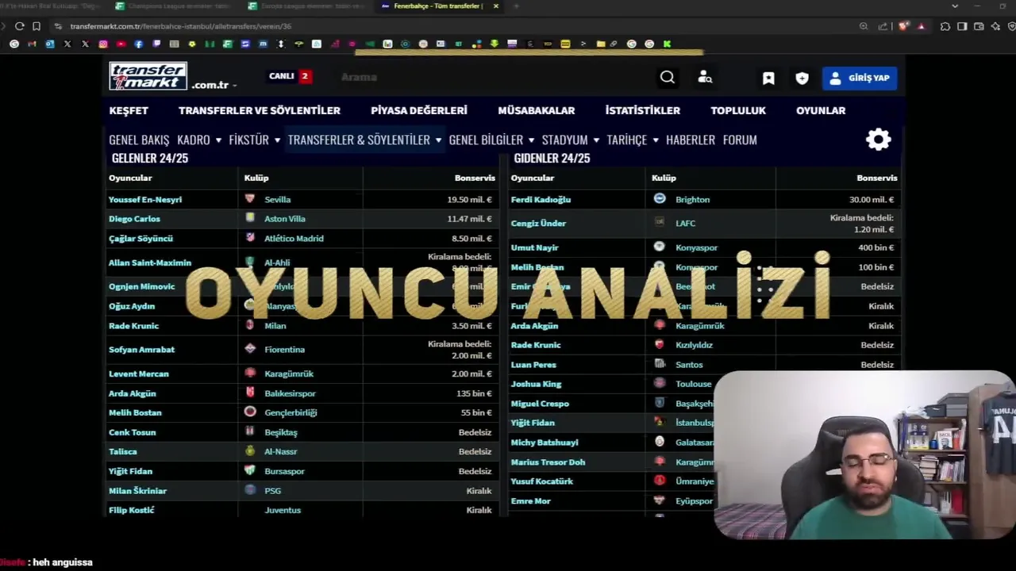Open the page settings gear icon

[878, 140]
